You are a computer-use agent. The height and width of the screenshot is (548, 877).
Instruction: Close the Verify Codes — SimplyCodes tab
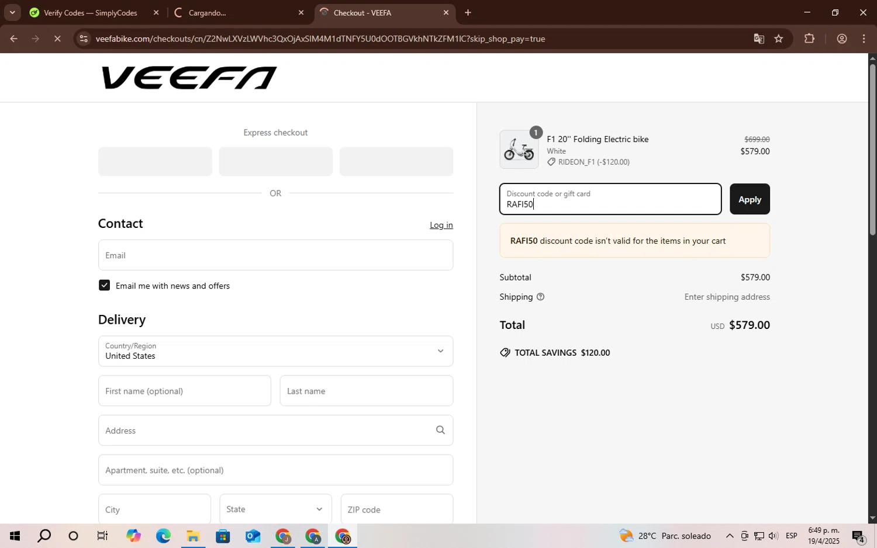(x=156, y=13)
